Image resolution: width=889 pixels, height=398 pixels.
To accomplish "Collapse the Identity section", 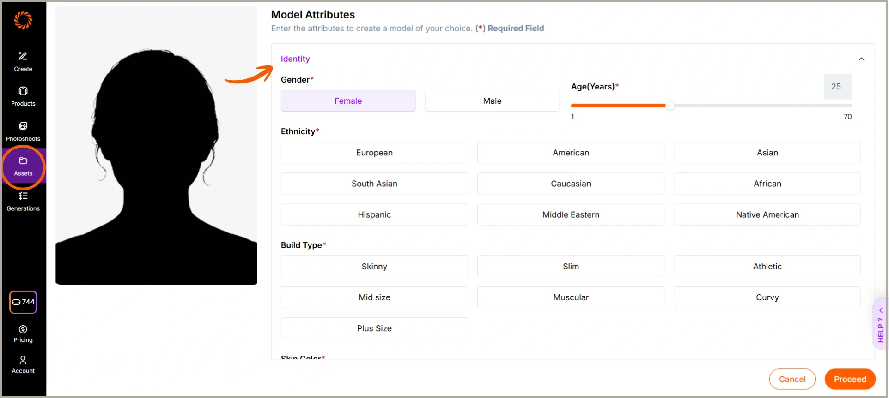I will point(861,59).
